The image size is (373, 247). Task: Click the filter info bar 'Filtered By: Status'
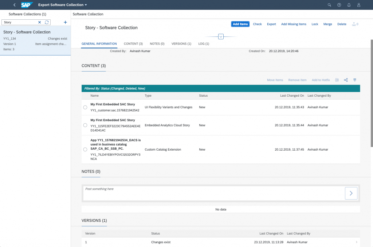221,88
